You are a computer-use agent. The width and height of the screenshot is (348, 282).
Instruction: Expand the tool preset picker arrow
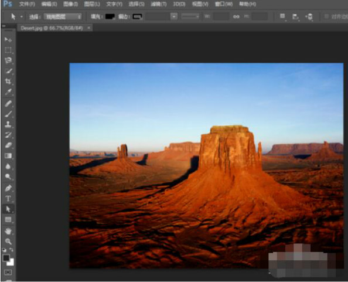(x=22, y=16)
